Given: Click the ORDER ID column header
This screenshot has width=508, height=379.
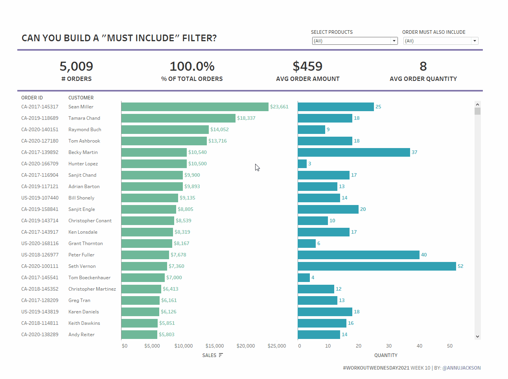Looking at the screenshot, I should click(32, 98).
